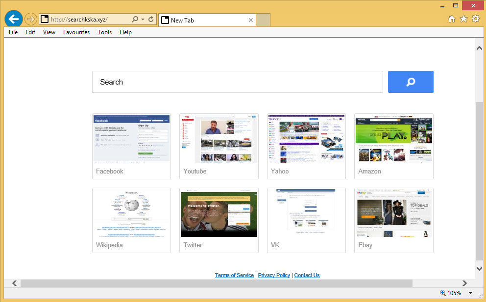Click the horizontal scrollbar right arrow
Viewport: 486px width, 302px height.
coord(464,283)
